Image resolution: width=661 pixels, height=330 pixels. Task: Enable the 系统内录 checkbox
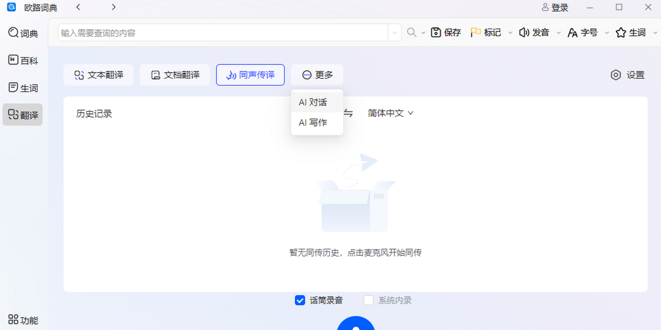tap(369, 300)
